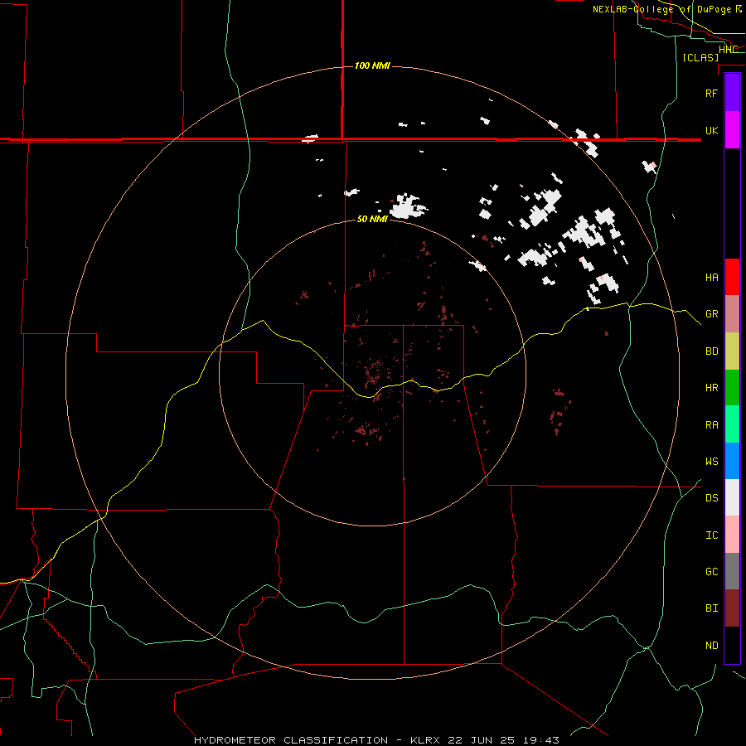The height and width of the screenshot is (746, 746).
Task: Click the HHC product code label
Action: tap(728, 50)
